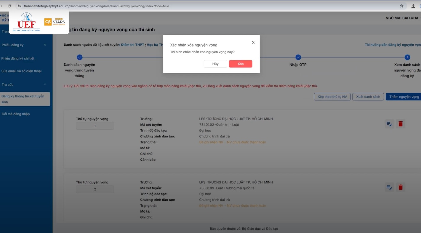
Task: Collapse the Phiếu đăng ký menu section
Action: [45, 45]
